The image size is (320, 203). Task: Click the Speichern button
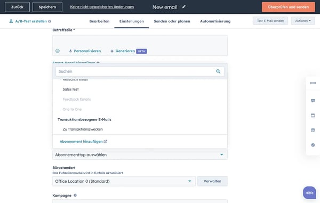[x=47, y=7]
